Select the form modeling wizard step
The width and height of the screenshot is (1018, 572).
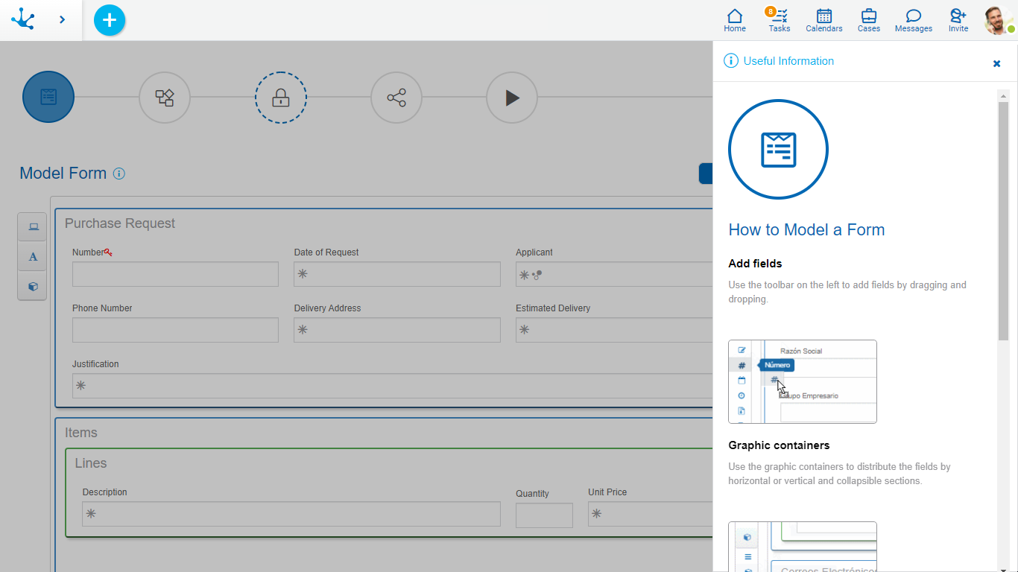coord(48,97)
